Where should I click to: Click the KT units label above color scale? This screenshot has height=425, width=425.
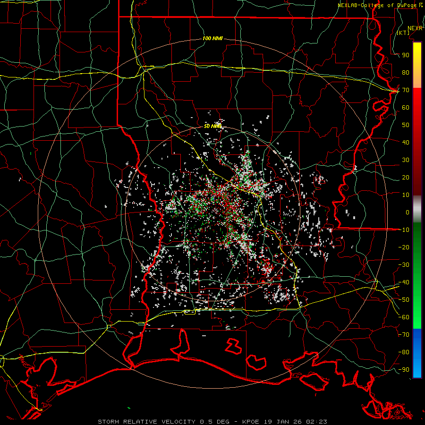coord(403,33)
